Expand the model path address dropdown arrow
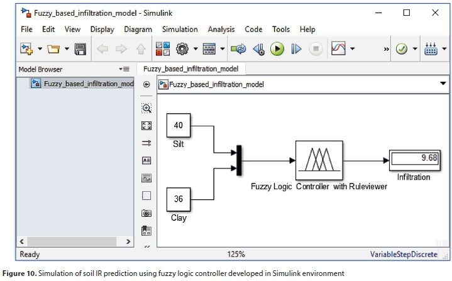This screenshot has width=452, height=281. pos(443,84)
